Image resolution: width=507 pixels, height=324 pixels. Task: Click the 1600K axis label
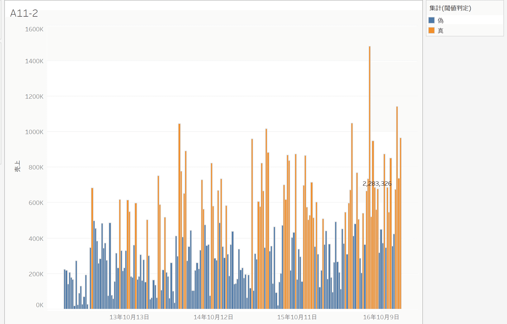coord(34,29)
